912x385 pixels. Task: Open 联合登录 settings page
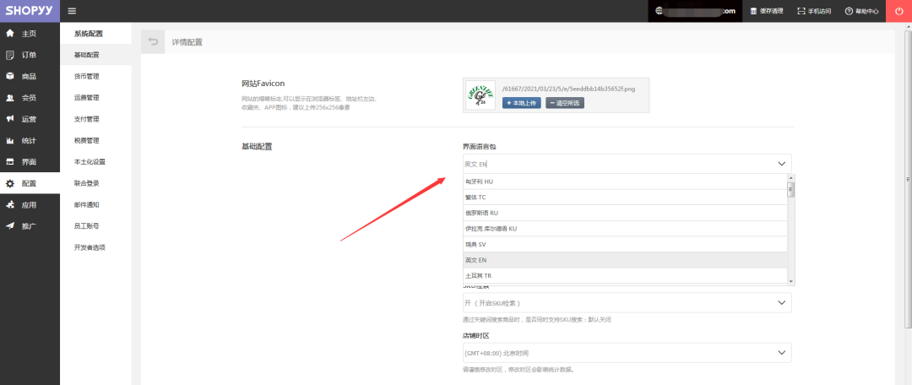[87, 183]
